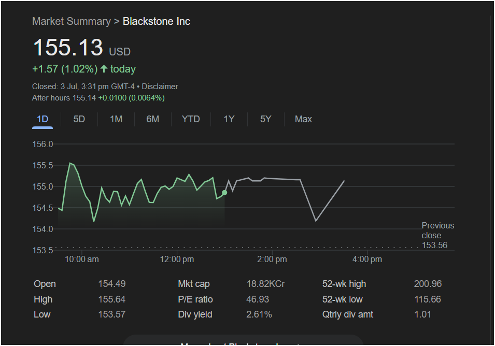Click the P/E ratio label

195,299
